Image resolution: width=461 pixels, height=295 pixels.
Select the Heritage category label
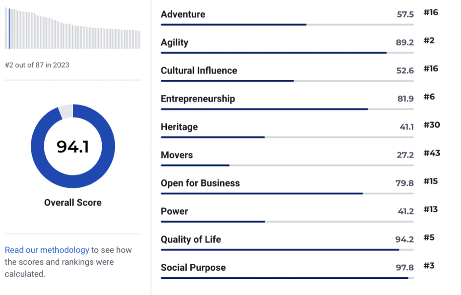coord(179,127)
